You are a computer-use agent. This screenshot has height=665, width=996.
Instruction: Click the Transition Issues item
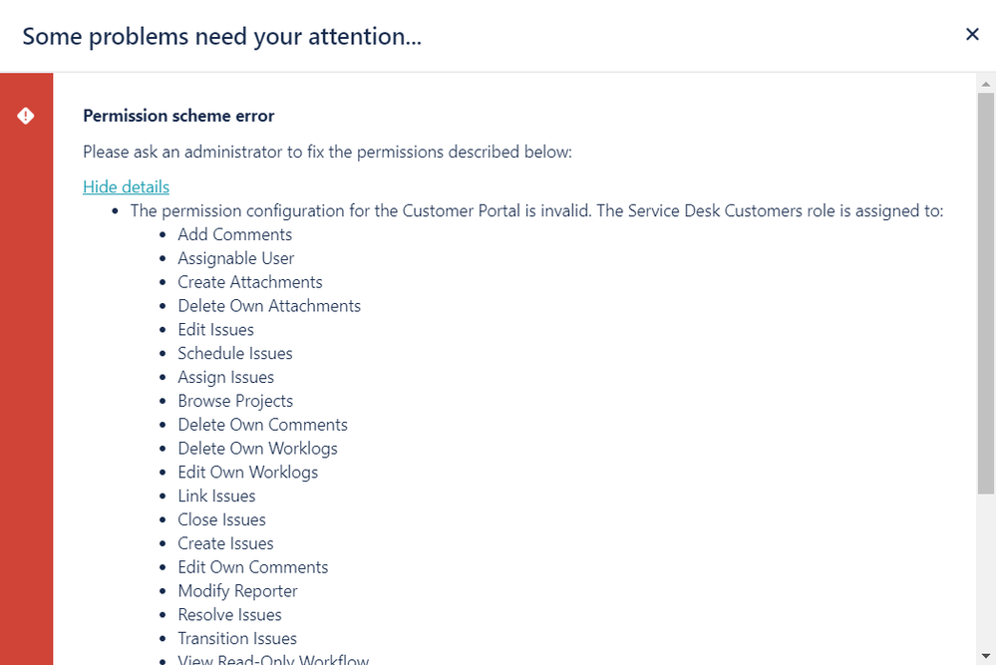click(237, 638)
